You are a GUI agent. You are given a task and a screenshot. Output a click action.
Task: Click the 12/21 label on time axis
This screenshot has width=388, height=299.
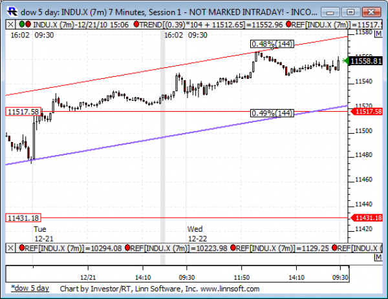pos(88,277)
